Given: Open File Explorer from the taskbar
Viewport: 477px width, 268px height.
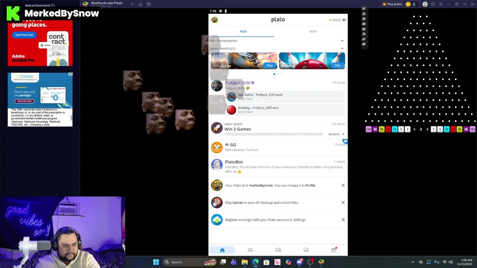Looking at the screenshot, I should click(244, 262).
